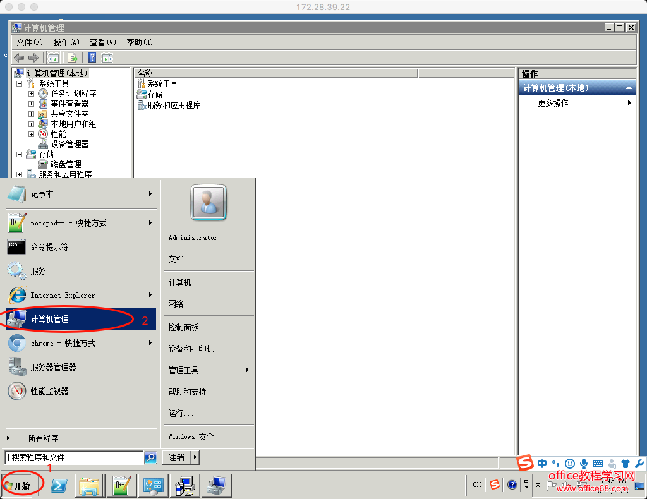Viewport: 647px width, 499px height.
Task: Open the Administrator folder link
Action: tap(193, 238)
